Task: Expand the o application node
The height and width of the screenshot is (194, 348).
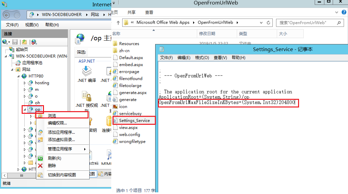Action: click(25, 96)
